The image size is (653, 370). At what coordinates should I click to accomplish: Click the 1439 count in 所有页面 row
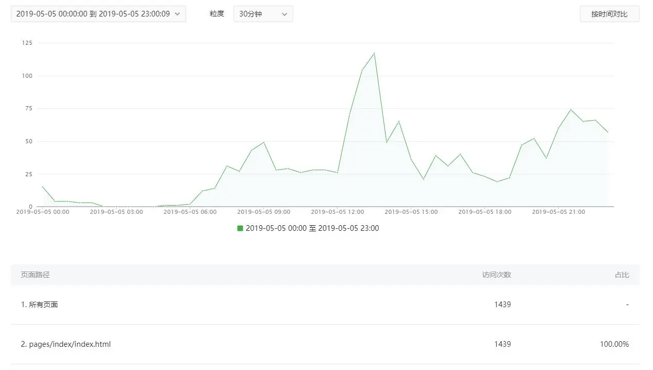click(x=502, y=305)
